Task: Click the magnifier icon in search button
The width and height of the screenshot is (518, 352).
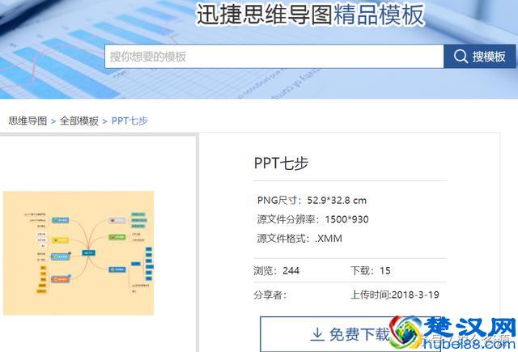Action: coord(461,57)
